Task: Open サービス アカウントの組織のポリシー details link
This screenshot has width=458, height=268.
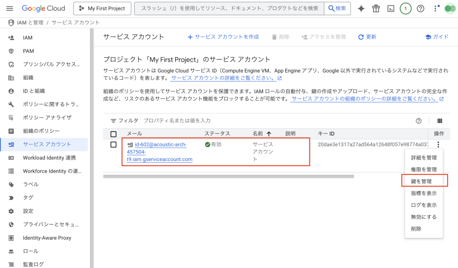Action: point(364,99)
